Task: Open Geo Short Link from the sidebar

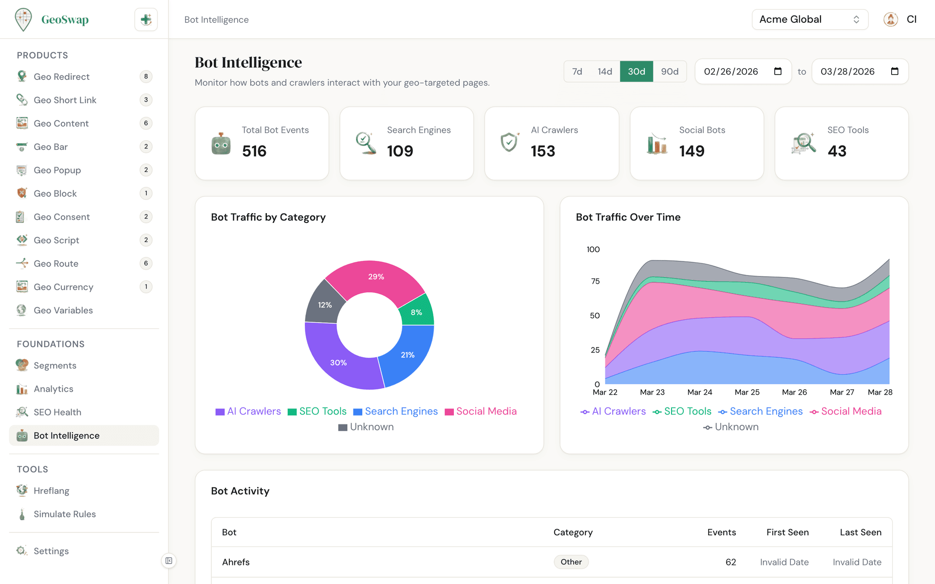Action: [65, 100]
